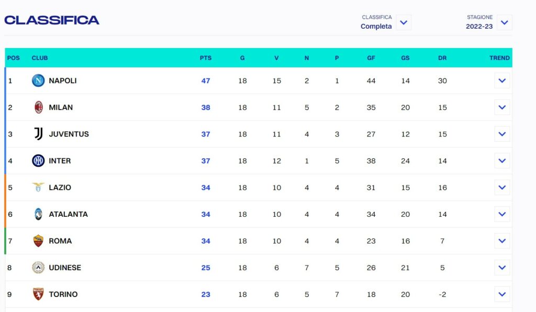536x312 pixels.
Task: Open Juventus points total 37
Action: click(x=205, y=134)
